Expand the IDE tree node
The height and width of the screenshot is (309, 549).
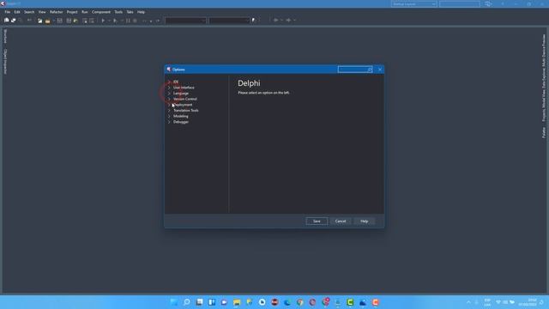tap(169, 82)
